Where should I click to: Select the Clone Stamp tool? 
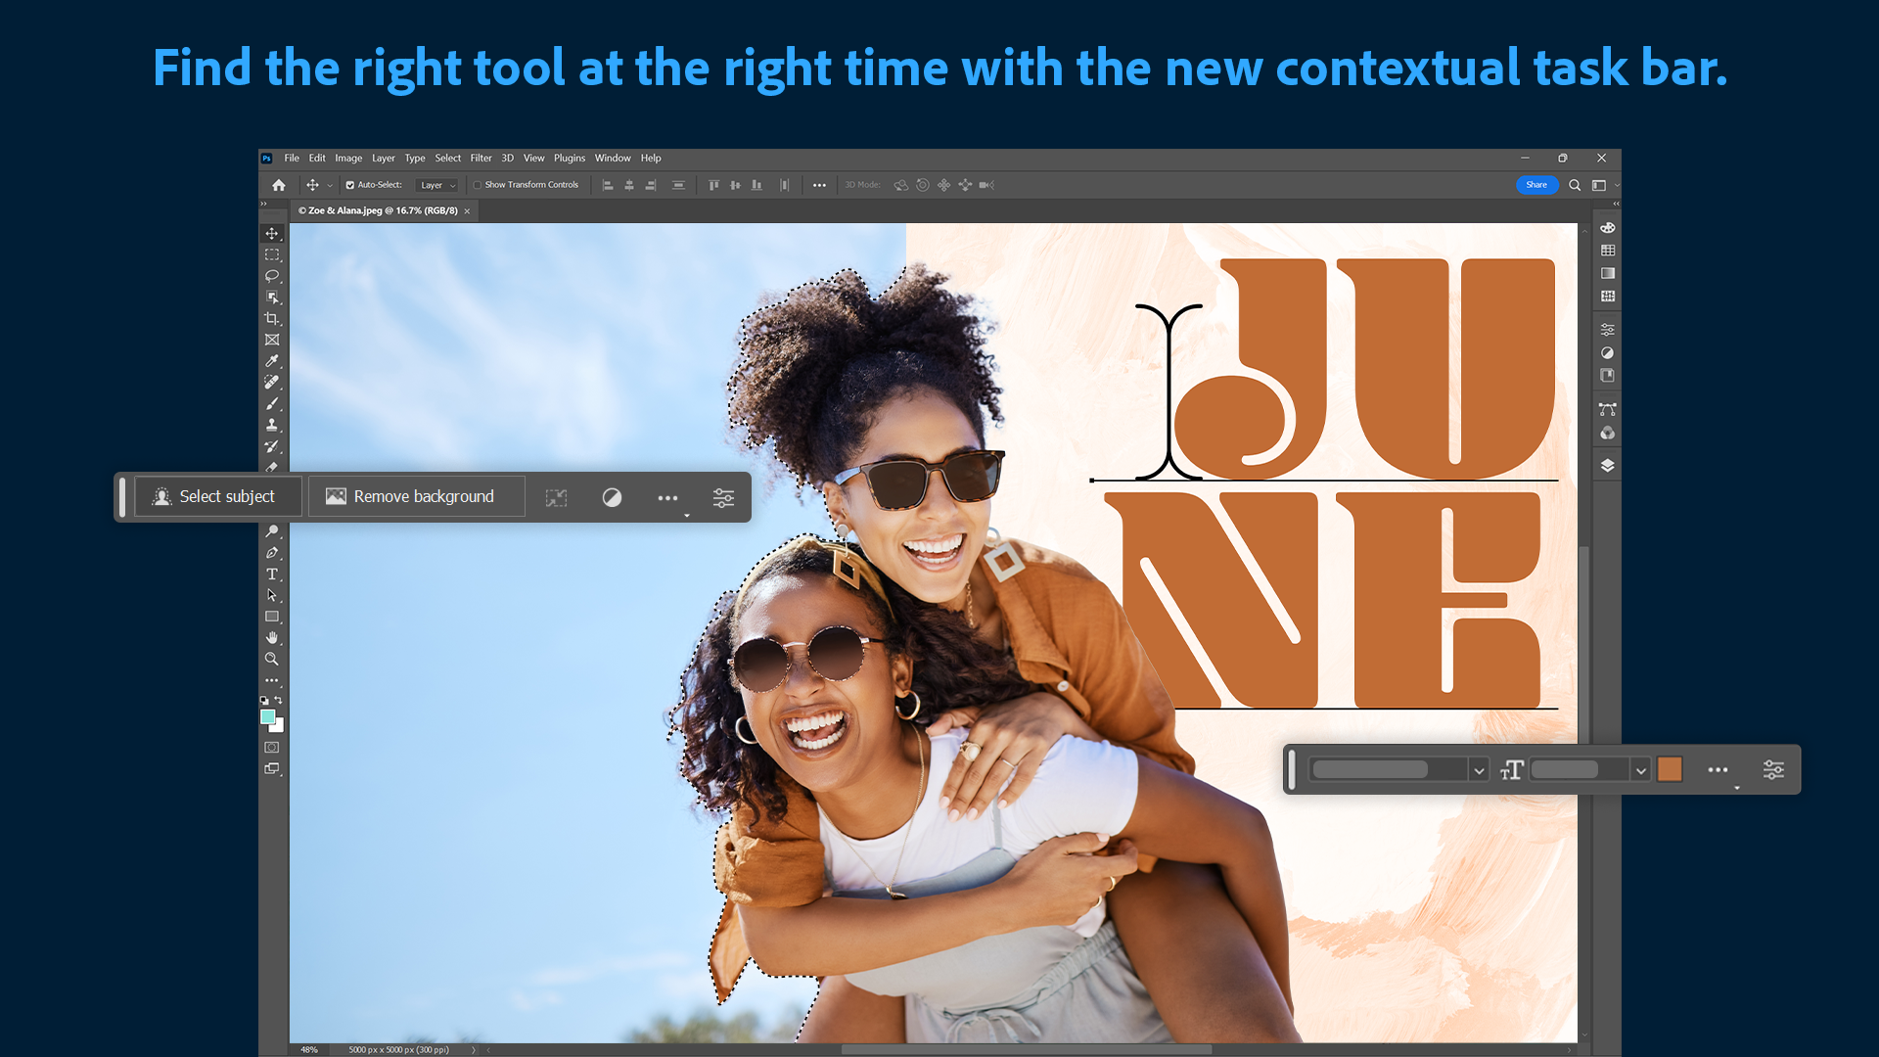(x=272, y=425)
